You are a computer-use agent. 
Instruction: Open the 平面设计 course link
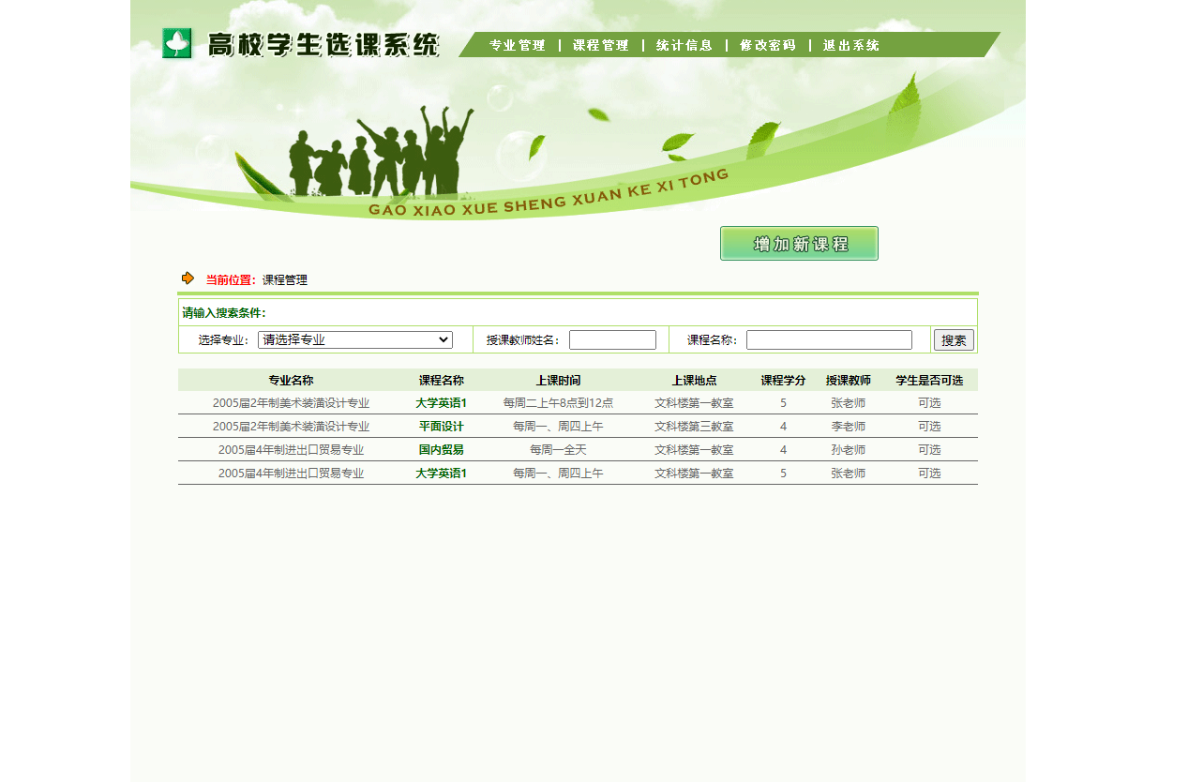pos(441,425)
